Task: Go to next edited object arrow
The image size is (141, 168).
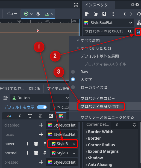Action: [131, 14]
